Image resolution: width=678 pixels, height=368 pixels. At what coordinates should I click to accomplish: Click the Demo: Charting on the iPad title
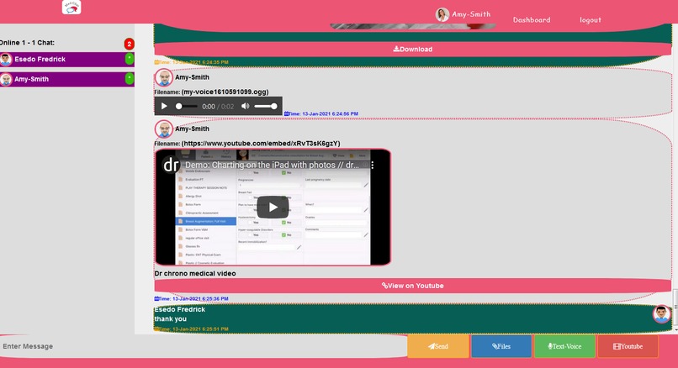tap(272, 165)
